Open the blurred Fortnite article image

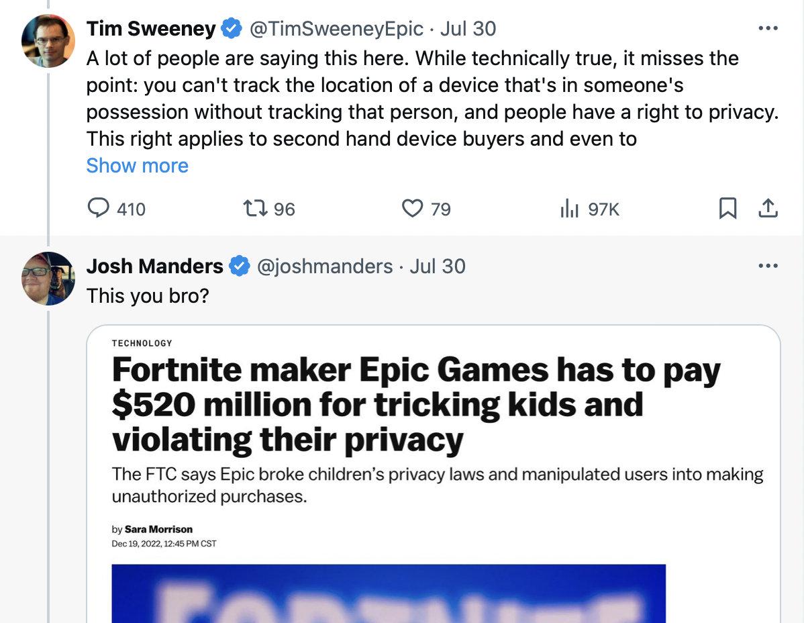pyautogui.click(x=388, y=594)
